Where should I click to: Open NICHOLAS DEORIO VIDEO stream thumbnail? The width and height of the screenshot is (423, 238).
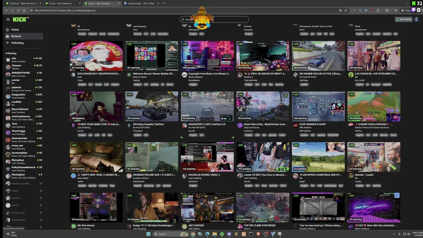coord(207,157)
